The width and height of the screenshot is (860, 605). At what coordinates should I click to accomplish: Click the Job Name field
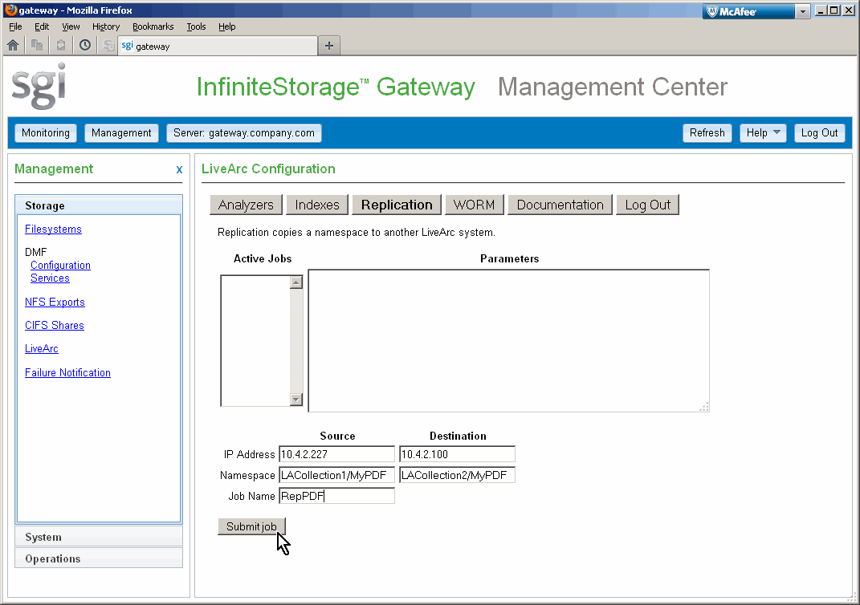click(336, 496)
